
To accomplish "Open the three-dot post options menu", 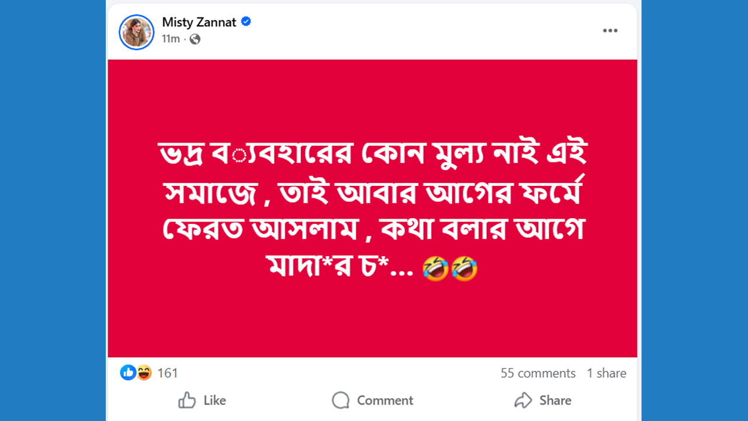I will pos(610,31).
